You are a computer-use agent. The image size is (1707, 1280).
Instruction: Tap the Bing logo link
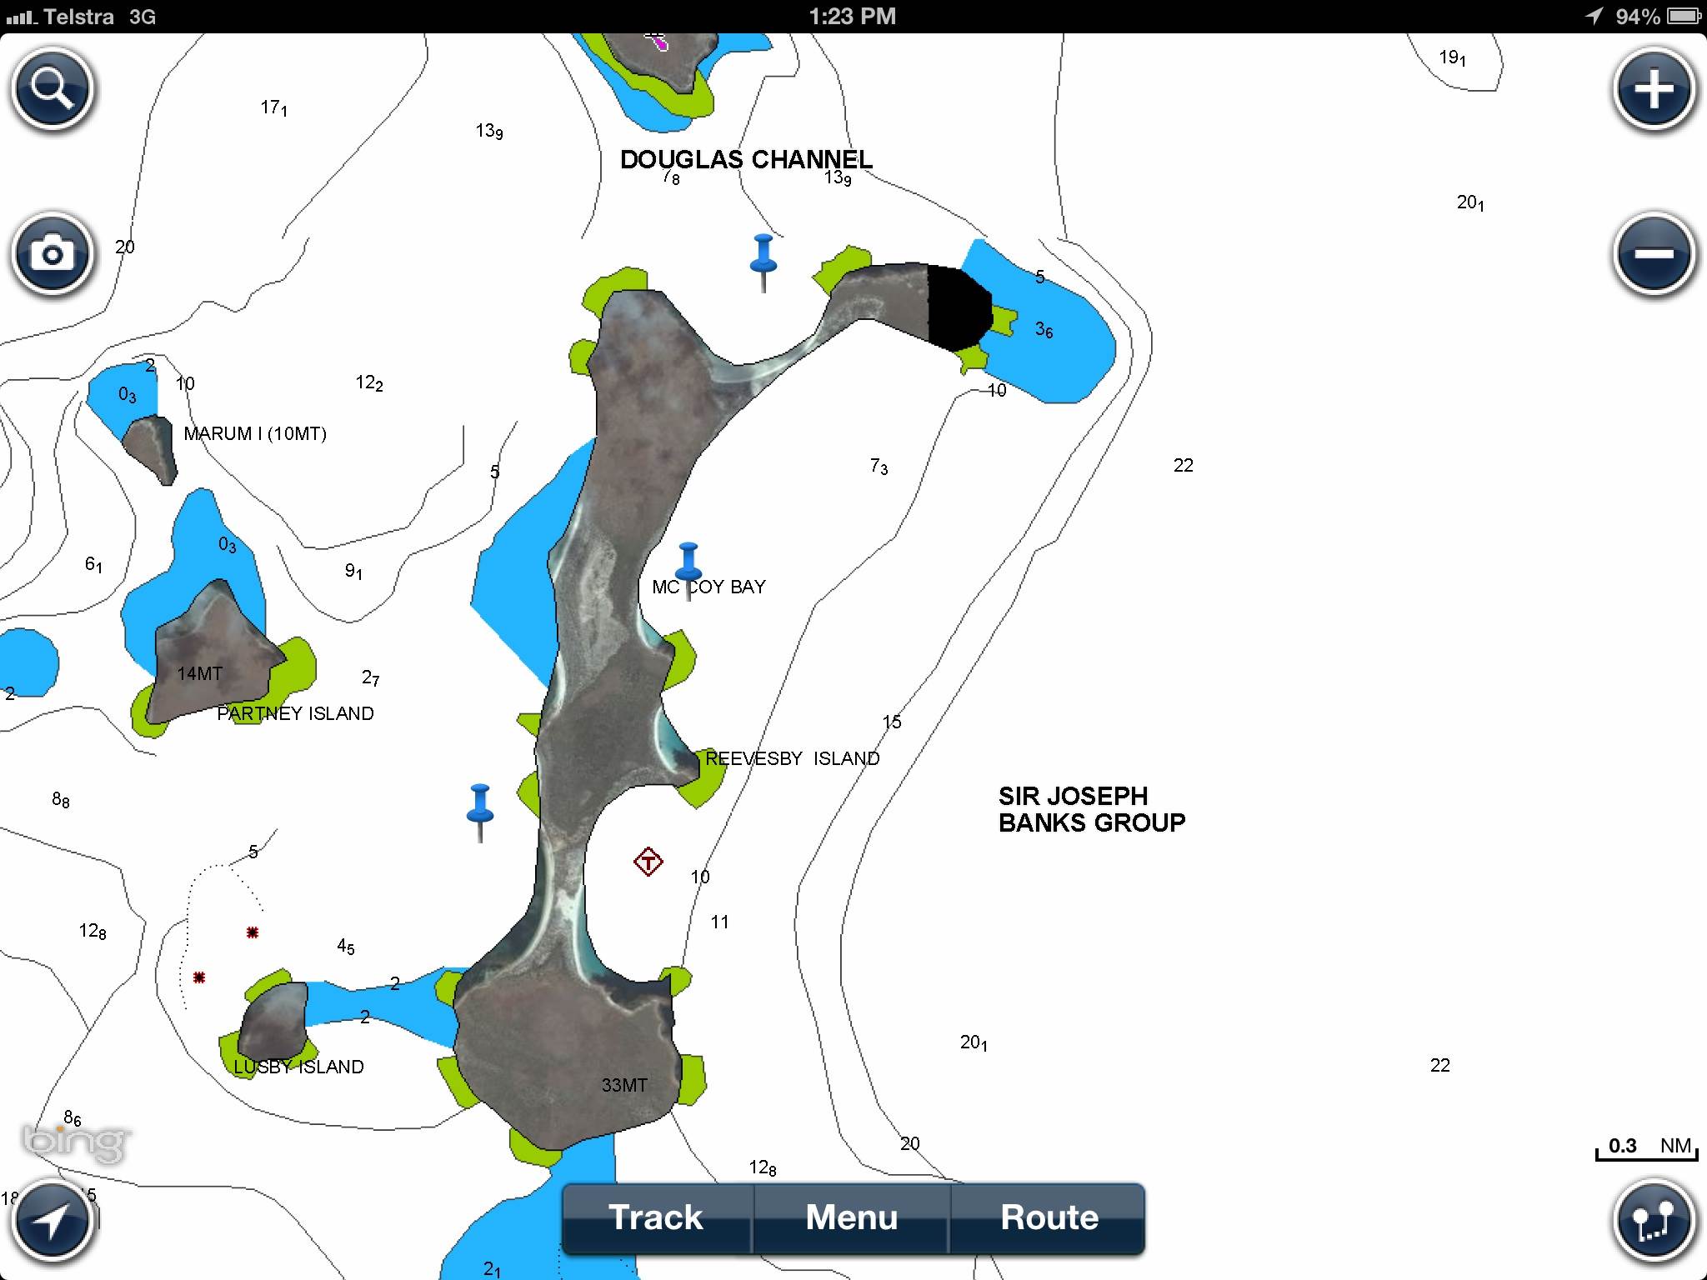(x=76, y=1142)
